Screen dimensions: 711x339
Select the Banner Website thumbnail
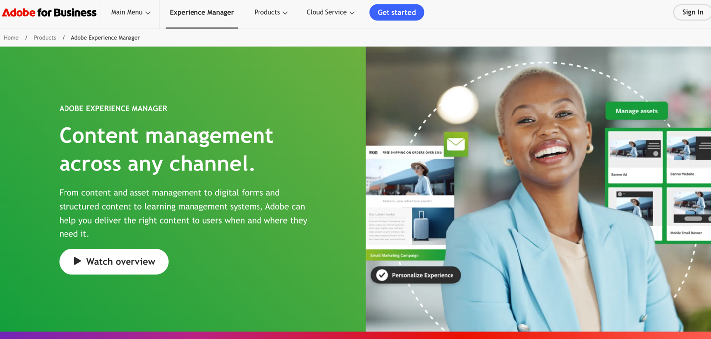pyautogui.click(x=689, y=157)
